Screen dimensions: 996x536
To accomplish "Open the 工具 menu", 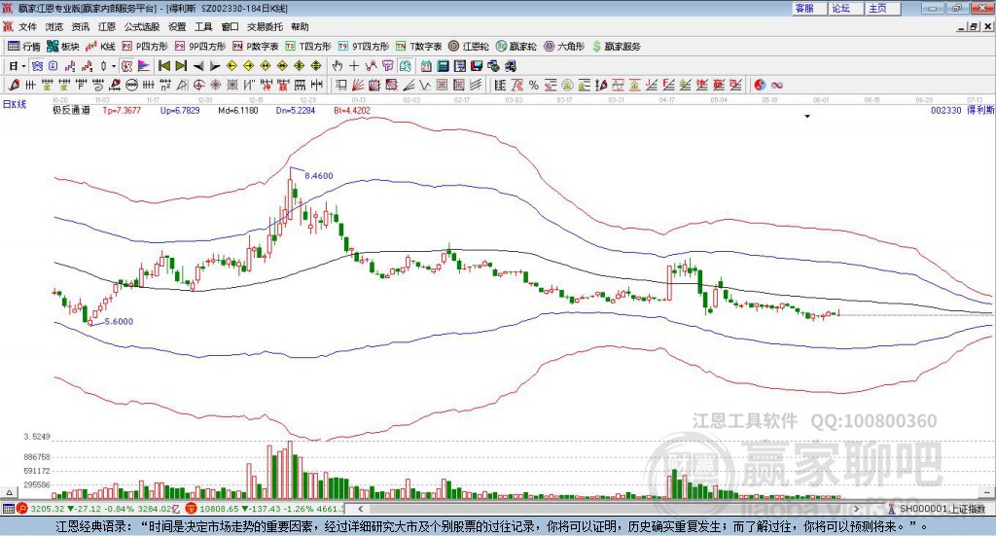I will click(x=203, y=26).
